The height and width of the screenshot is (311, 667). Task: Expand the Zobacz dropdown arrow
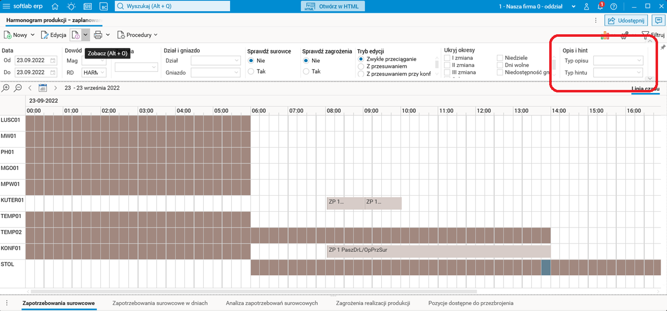tap(85, 35)
